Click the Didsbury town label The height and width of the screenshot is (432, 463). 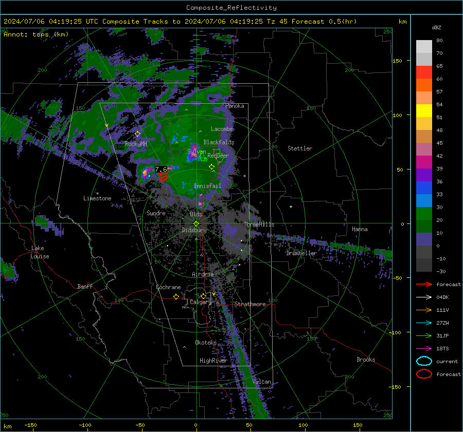pos(194,230)
